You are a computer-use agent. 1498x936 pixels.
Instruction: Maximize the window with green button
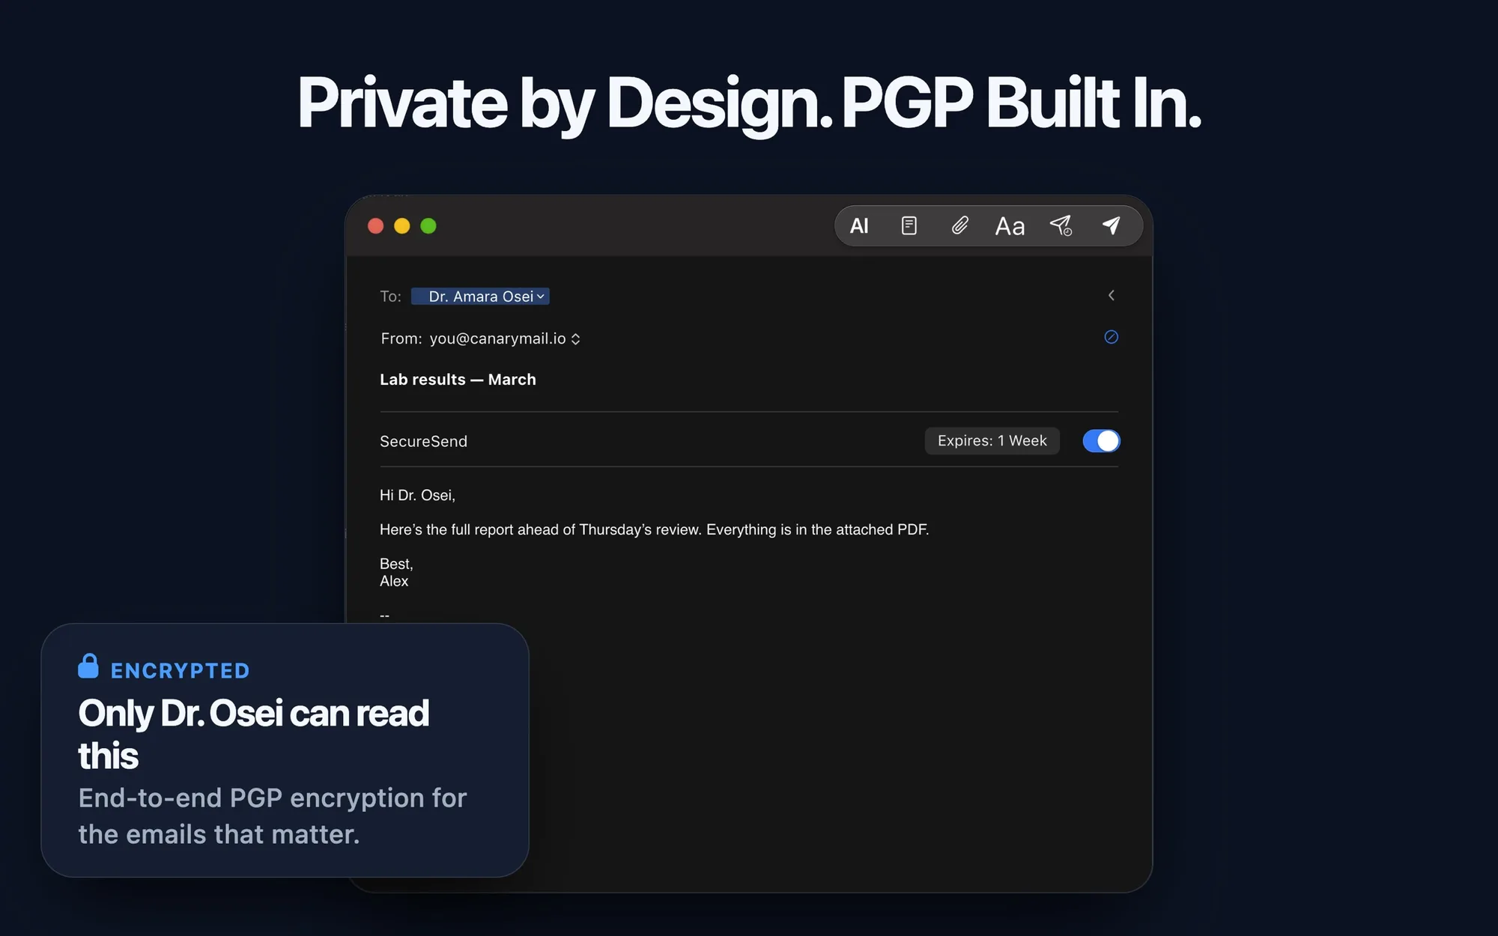[428, 226]
